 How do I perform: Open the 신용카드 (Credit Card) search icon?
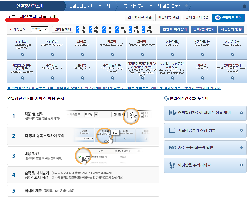coord(172,54)
